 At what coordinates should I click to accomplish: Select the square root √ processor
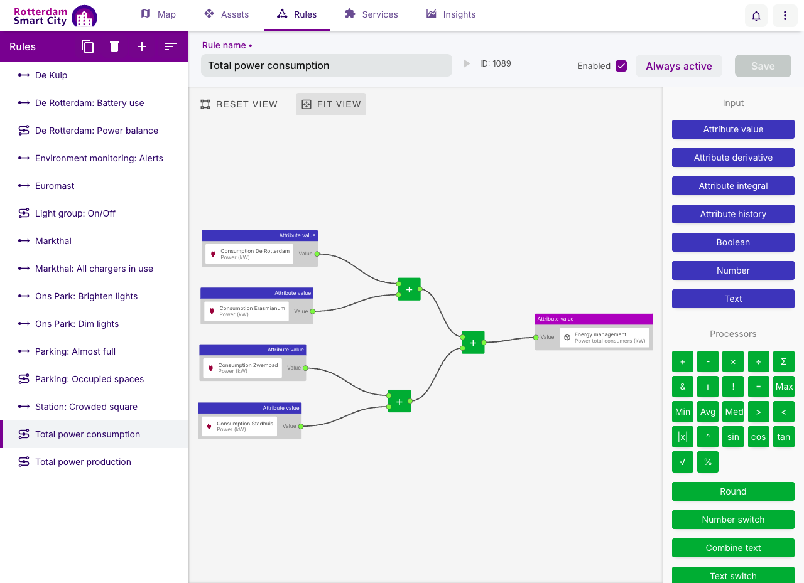point(683,462)
